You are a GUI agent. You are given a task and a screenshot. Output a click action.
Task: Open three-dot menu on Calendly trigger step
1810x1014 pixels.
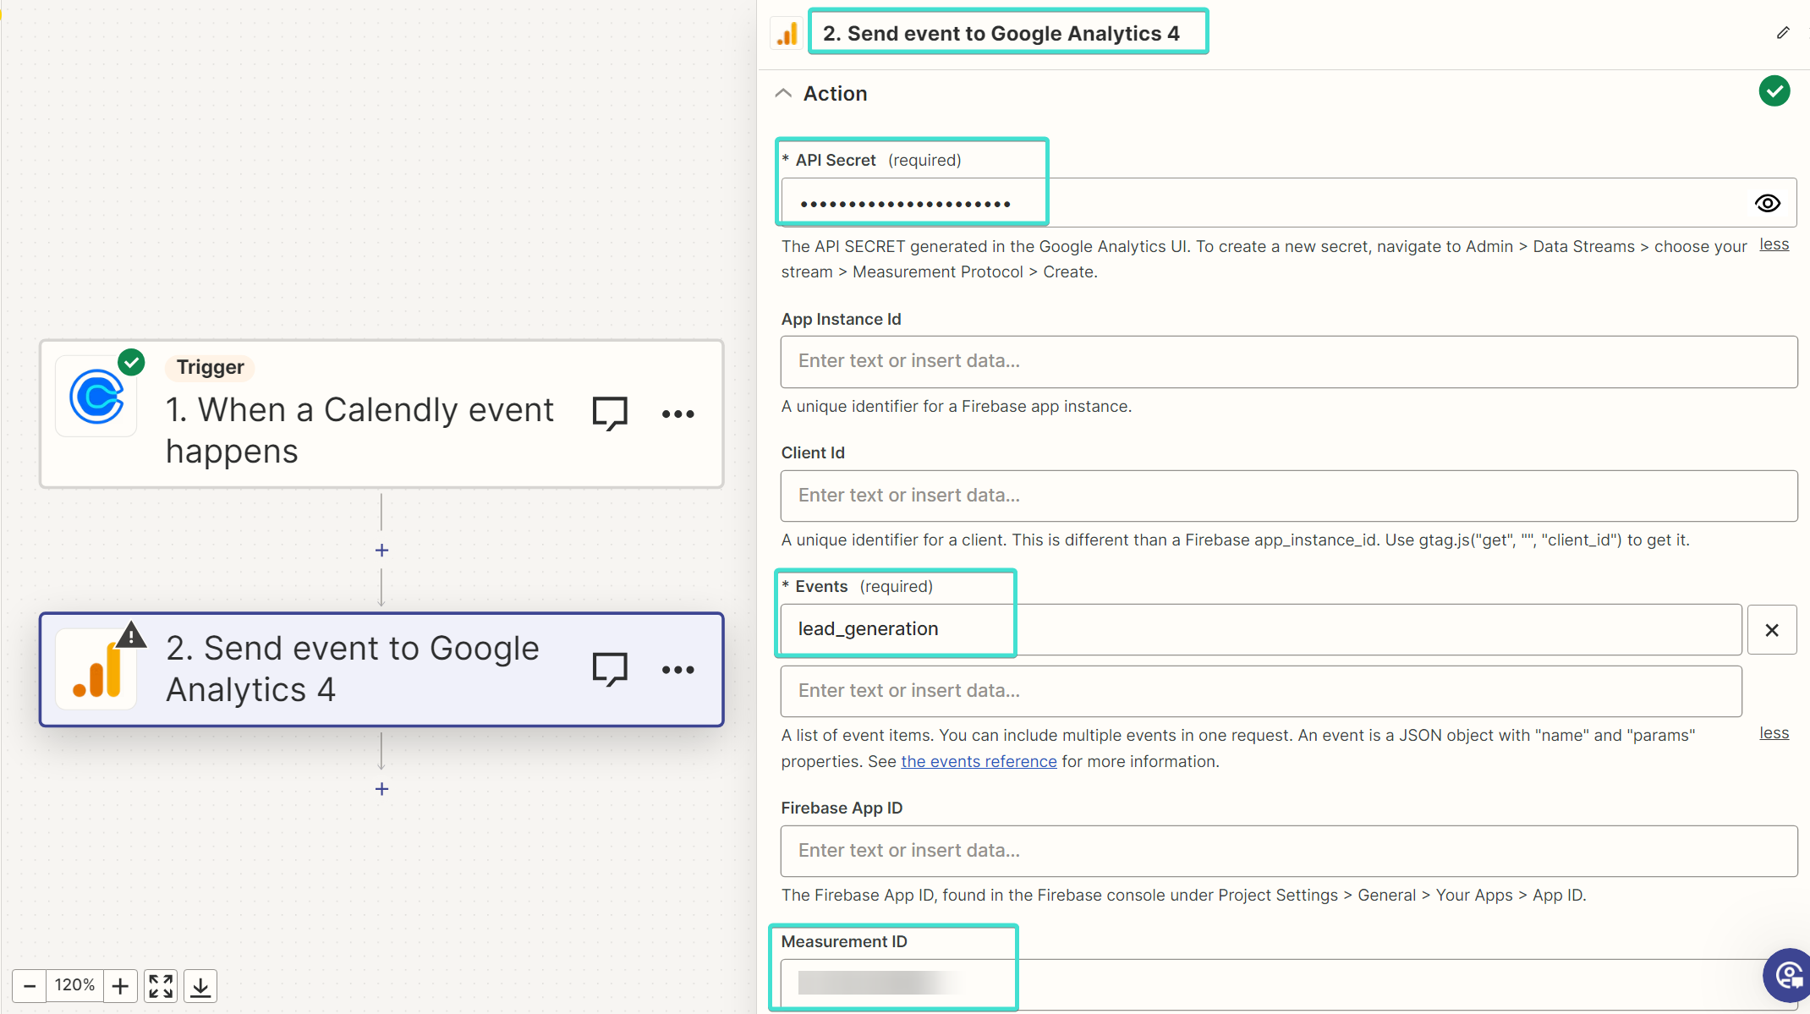(x=678, y=414)
